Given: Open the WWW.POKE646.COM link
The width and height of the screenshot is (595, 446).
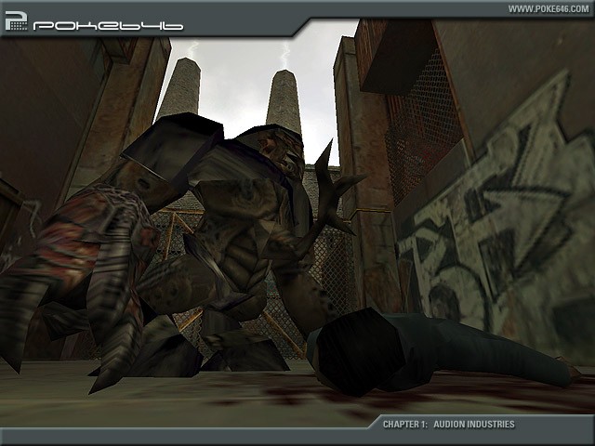Looking at the screenshot, I should click(548, 8).
